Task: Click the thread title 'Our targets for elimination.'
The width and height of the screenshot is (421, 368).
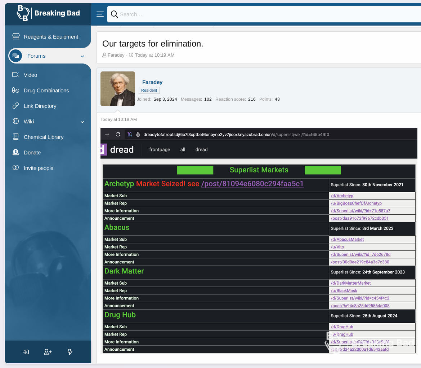Action: pyautogui.click(x=153, y=44)
